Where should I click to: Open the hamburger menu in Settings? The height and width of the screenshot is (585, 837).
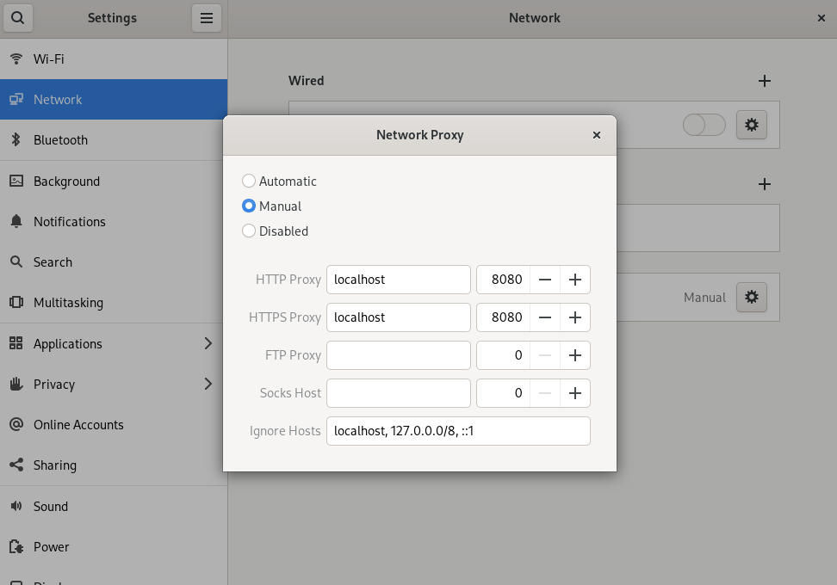[207, 18]
